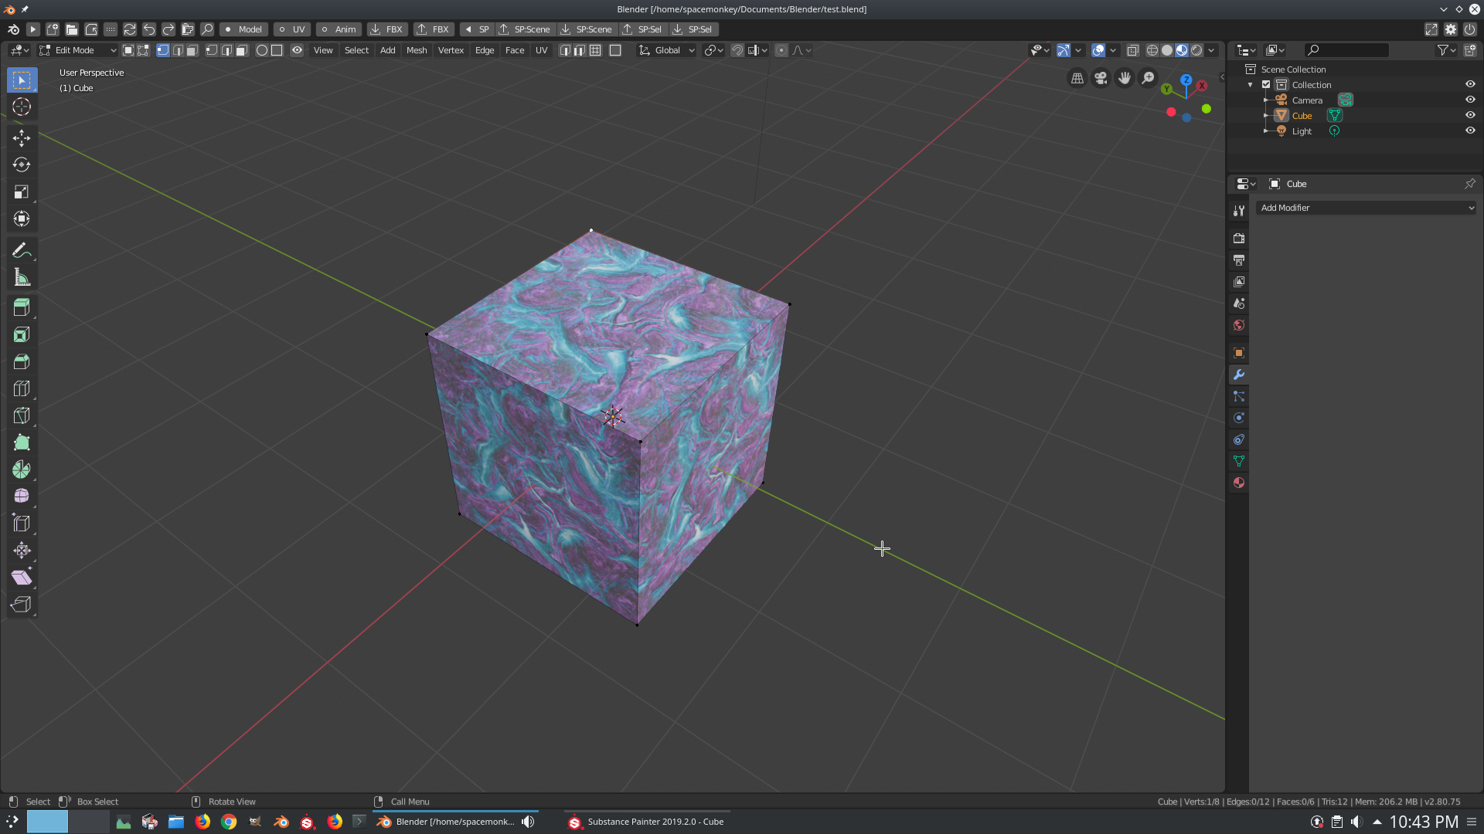Hide the Cube object in outliner
This screenshot has height=834, width=1484.
(1470, 115)
